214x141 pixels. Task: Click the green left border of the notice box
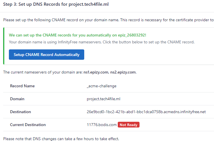3,46
